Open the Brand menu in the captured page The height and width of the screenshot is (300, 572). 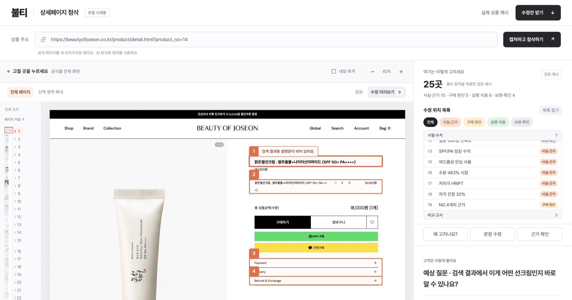pos(88,128)
